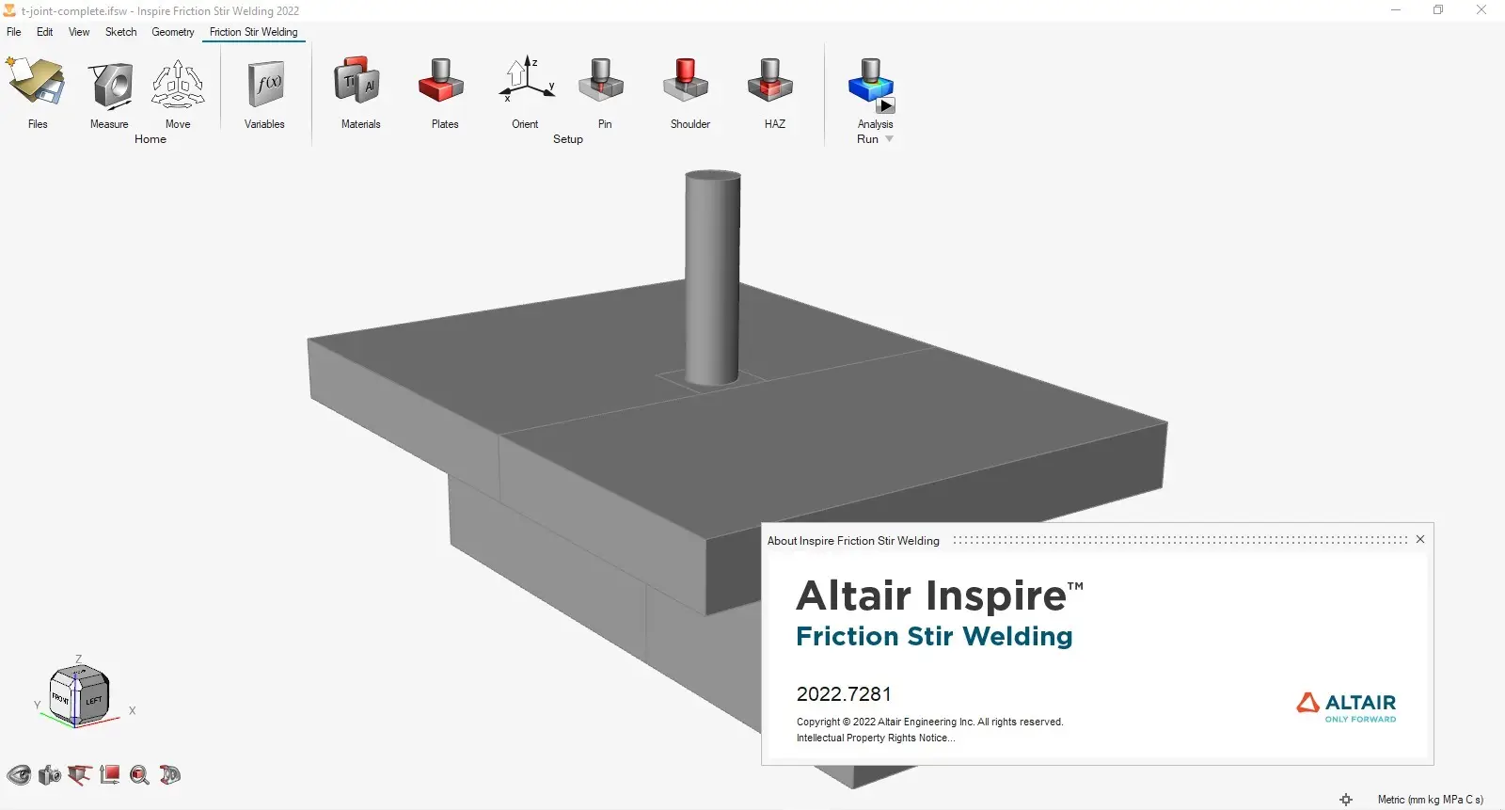Screen dimensions: 1505x810
Task: Select the cylindrical pin tool in viewport
Action: [x=712, y=278]
